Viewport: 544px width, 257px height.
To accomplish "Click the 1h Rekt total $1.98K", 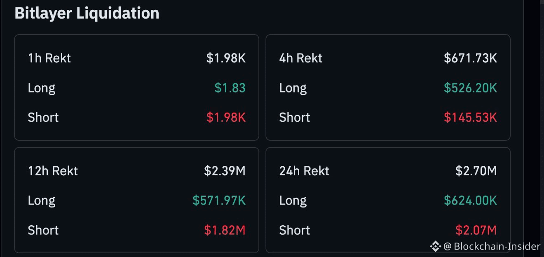I will pos(226,58).
